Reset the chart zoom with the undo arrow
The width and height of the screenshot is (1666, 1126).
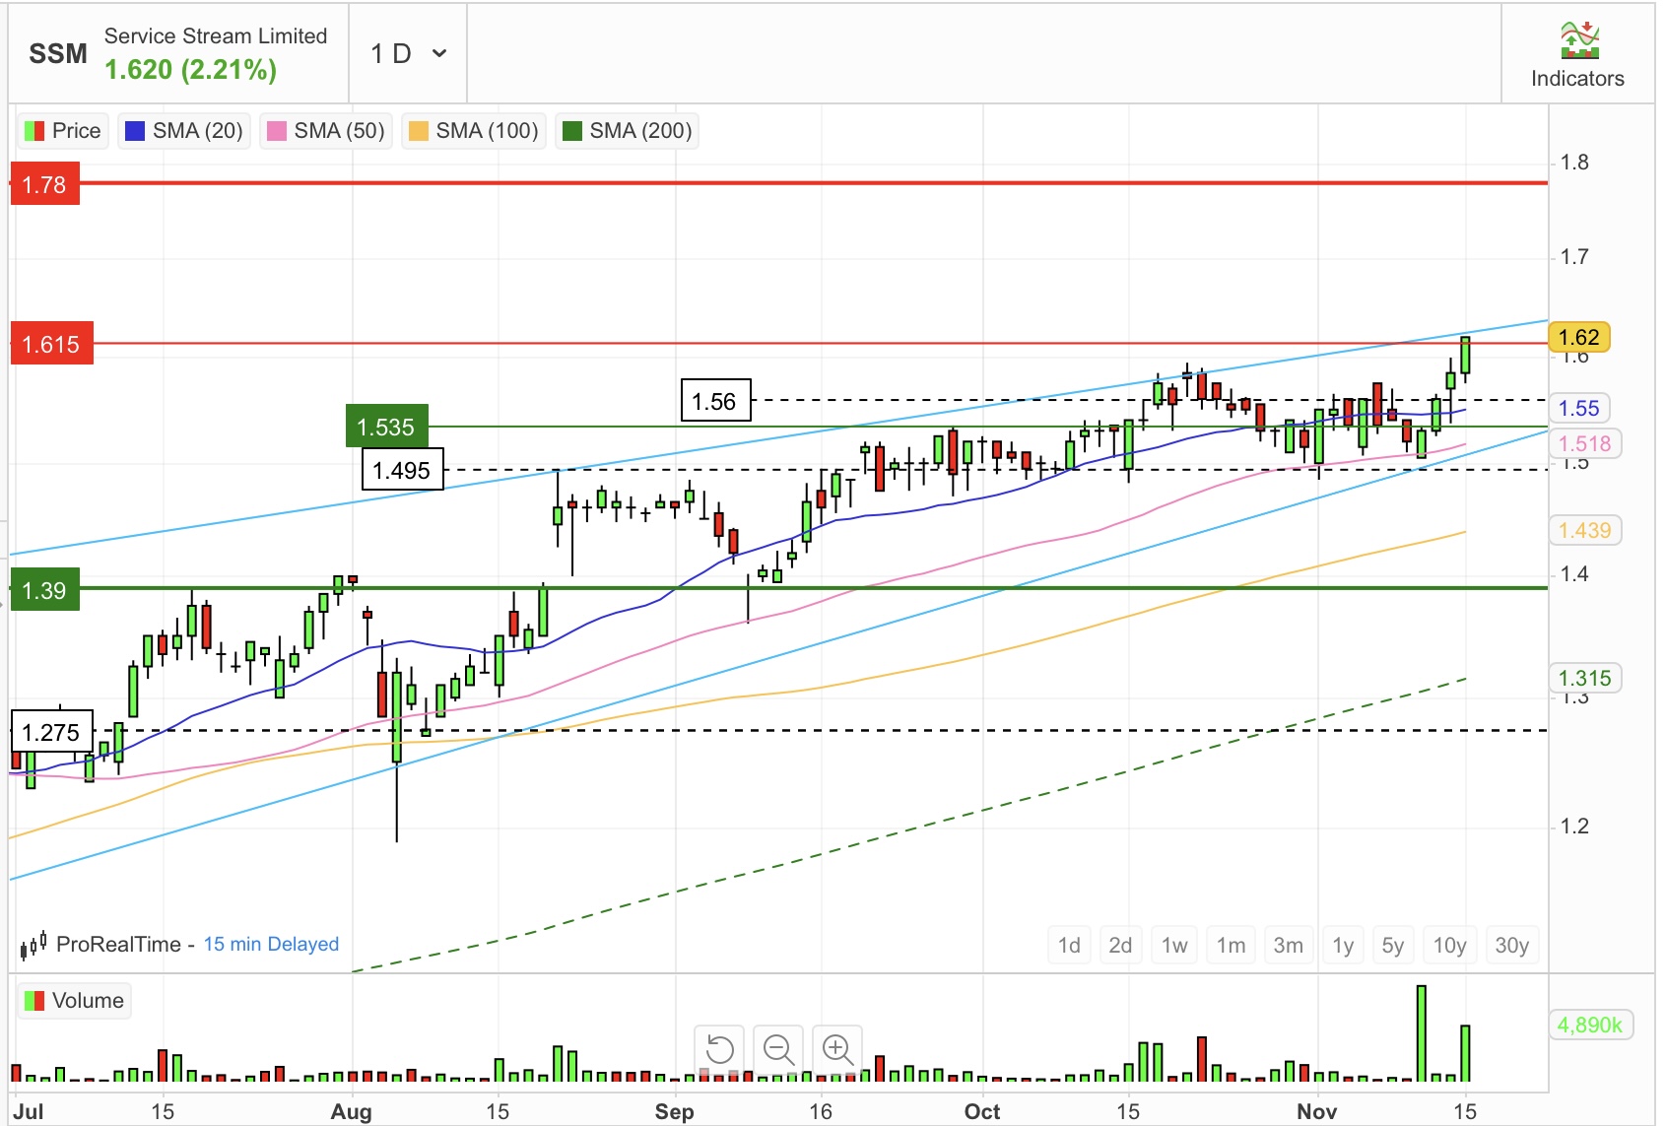720,1049
